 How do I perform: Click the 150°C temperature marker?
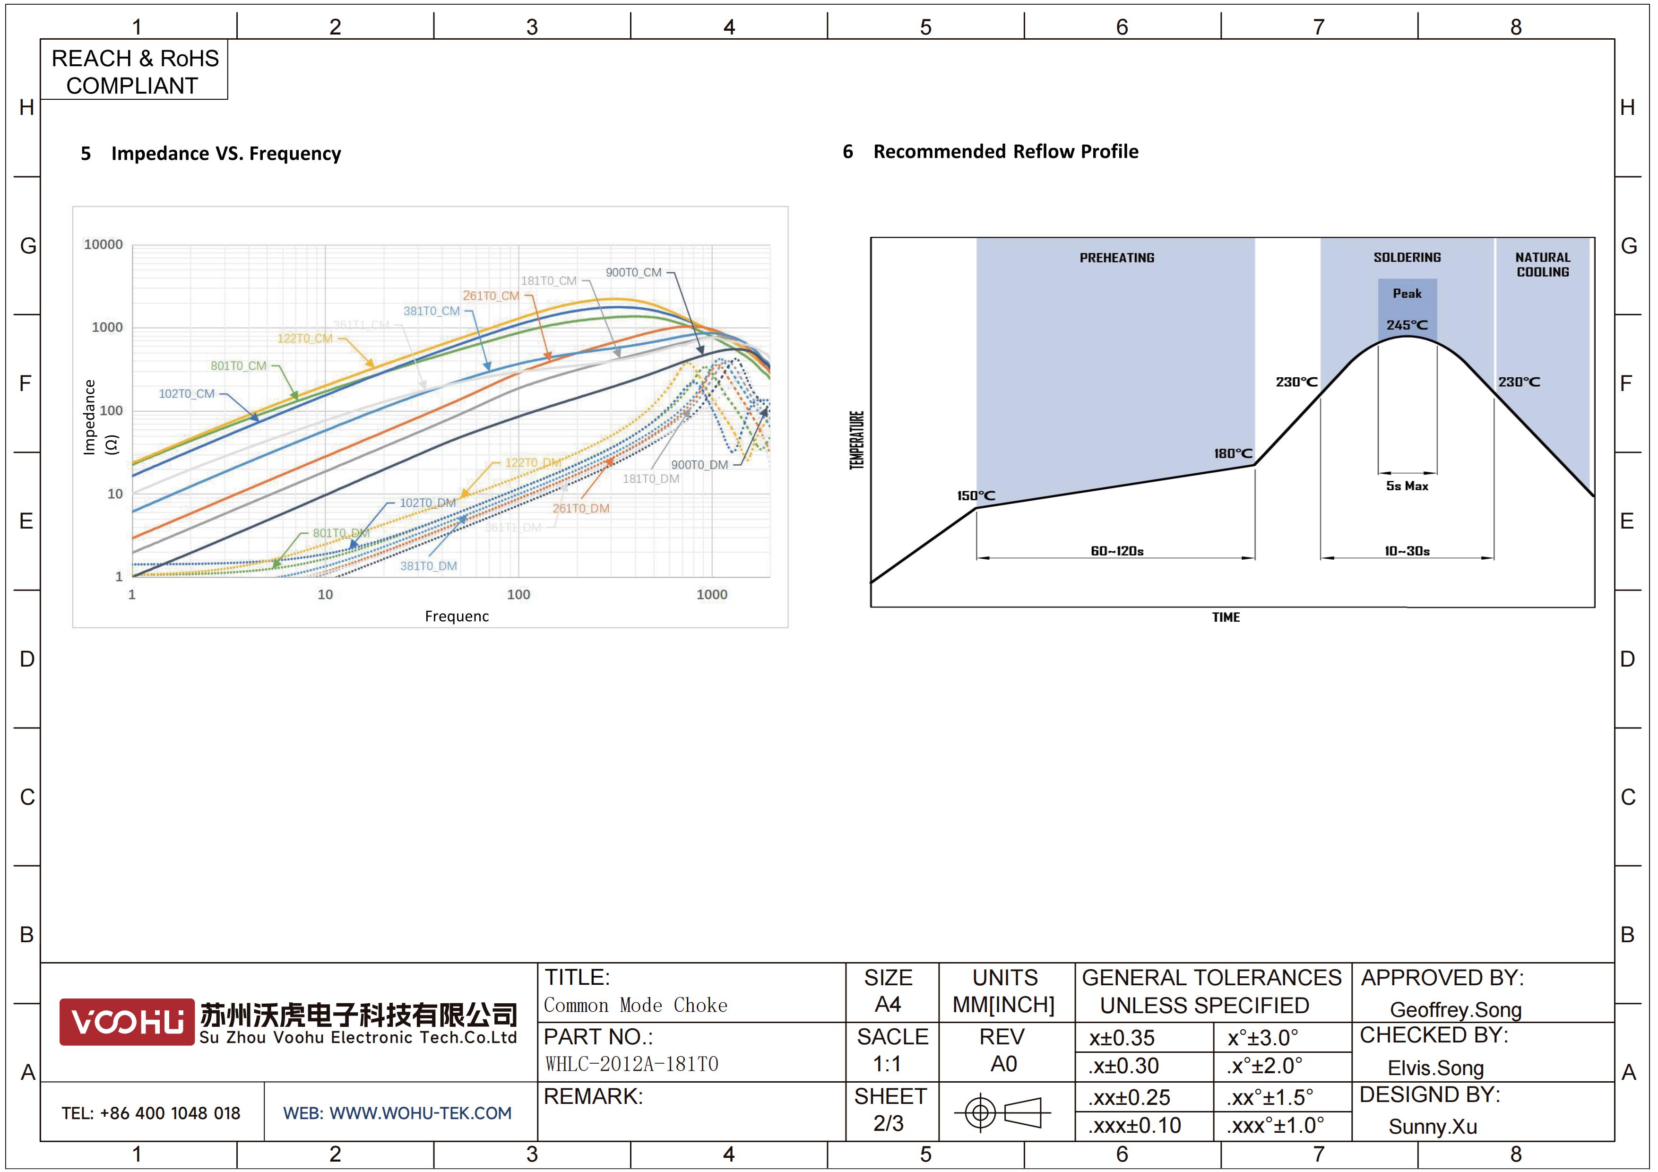[976, 495]
